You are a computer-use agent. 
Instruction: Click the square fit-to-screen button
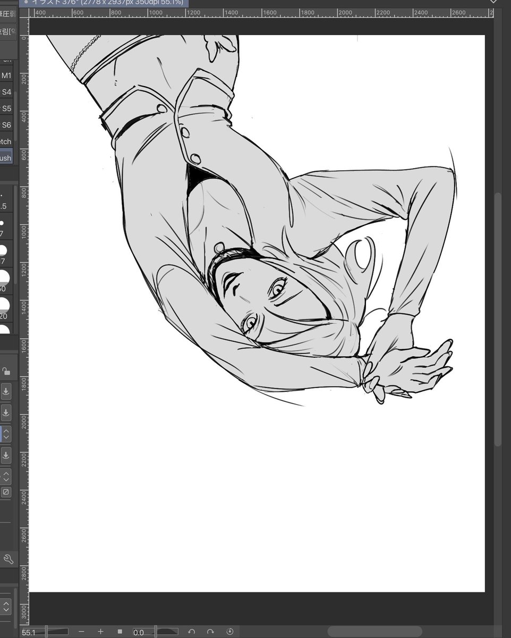point(120,632)
